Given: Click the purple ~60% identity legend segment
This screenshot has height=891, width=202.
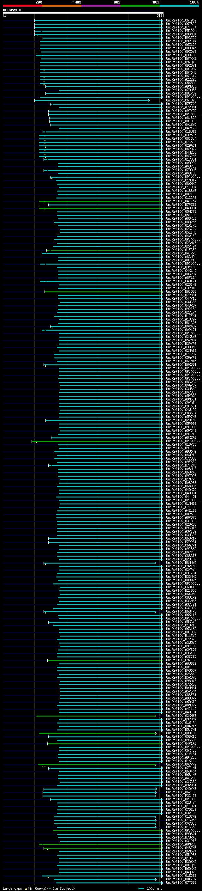Looking at the screenshot, I should point(101,6).
